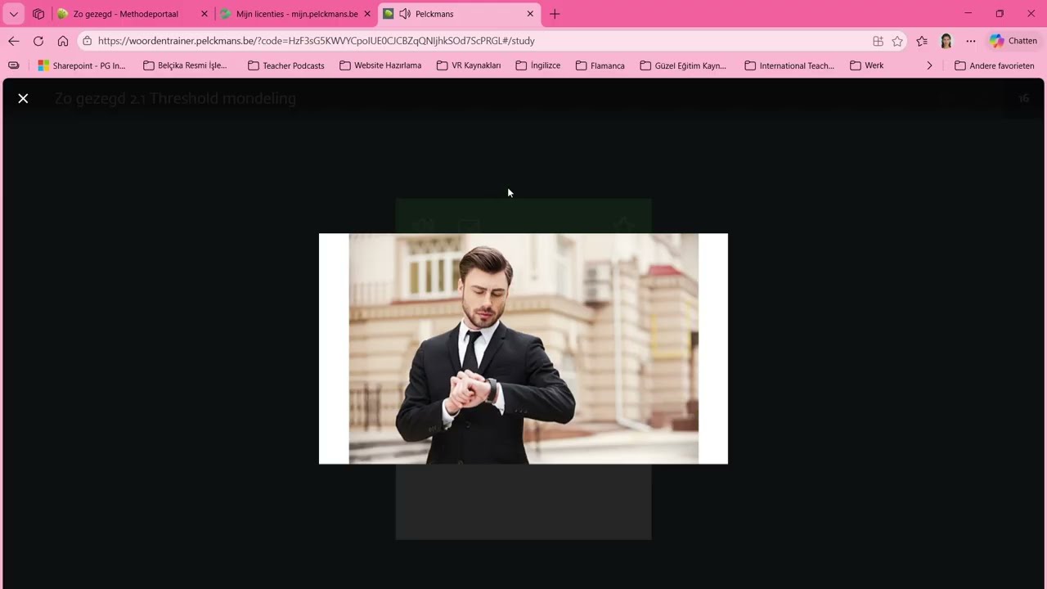
Task: Open the Copilot Chatten button
Action: tap(1013, 41)
